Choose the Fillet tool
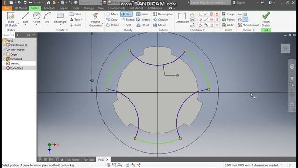This screenshot has width=298, height=168. coord(75,14)
